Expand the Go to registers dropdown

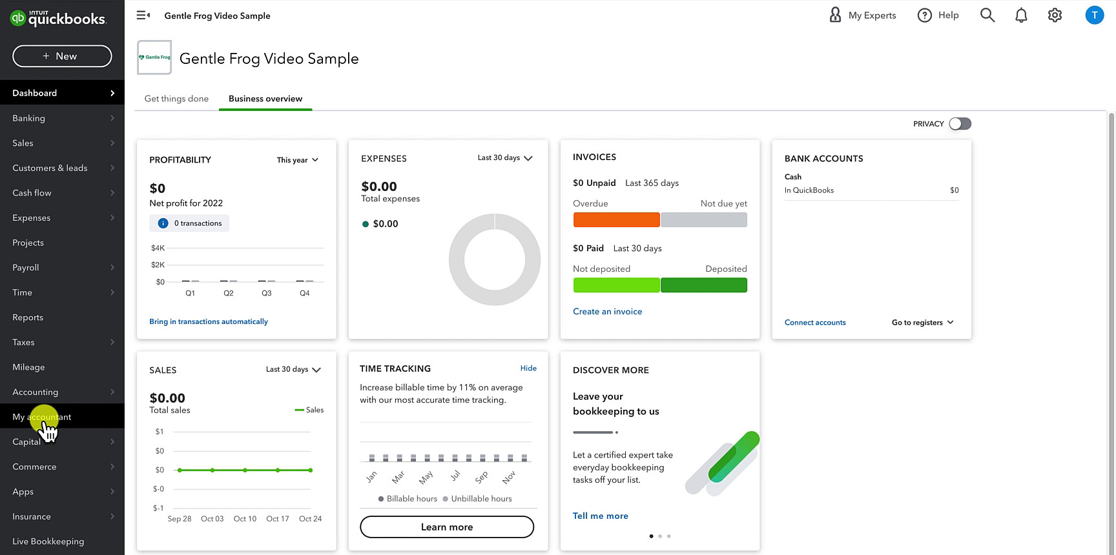tap(922, 323)
